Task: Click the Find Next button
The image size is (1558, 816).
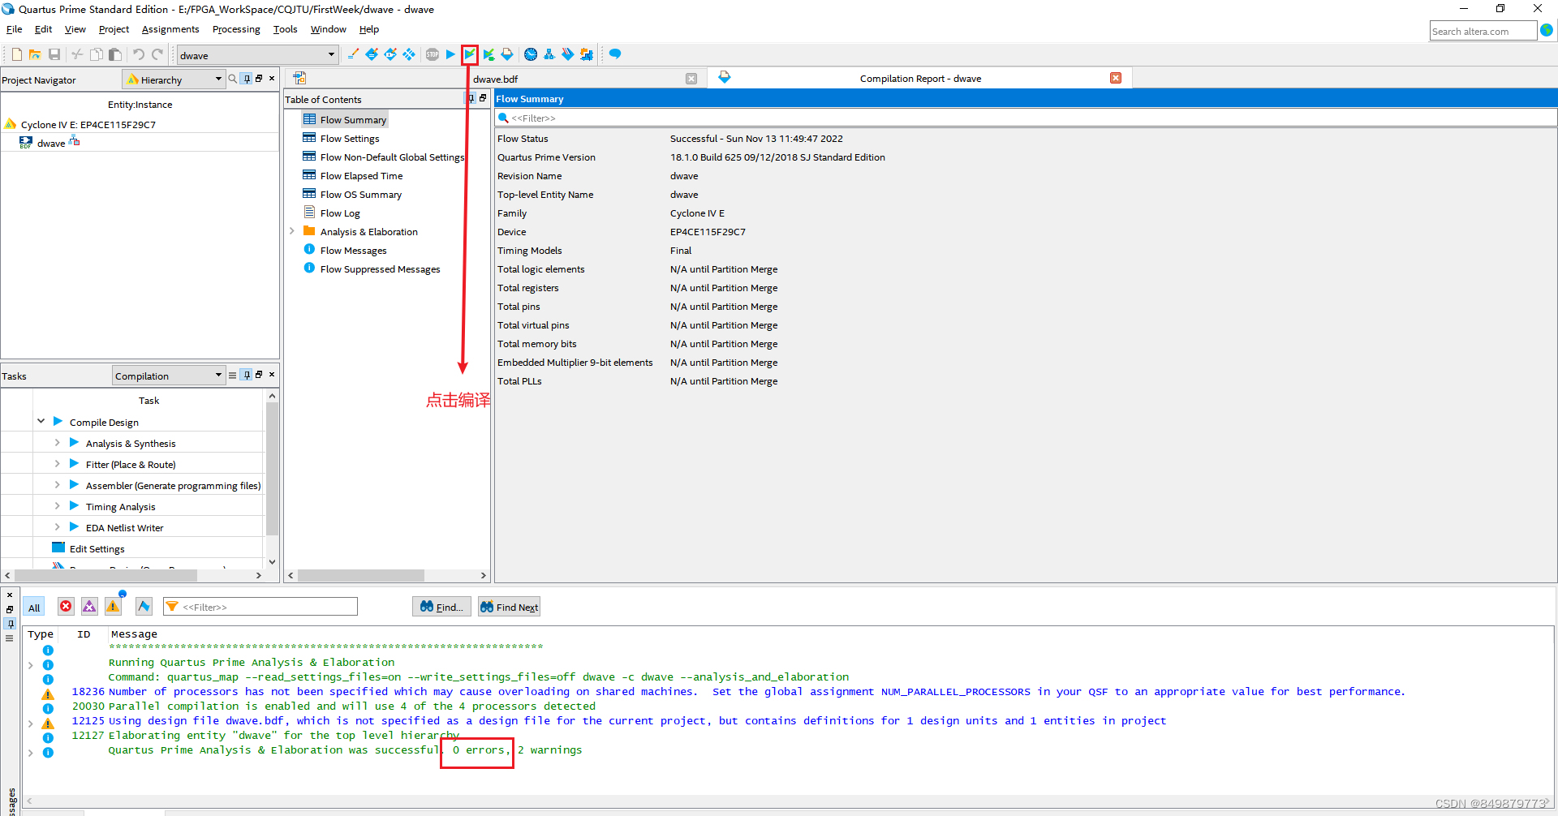Action: (x=509, y=607)
